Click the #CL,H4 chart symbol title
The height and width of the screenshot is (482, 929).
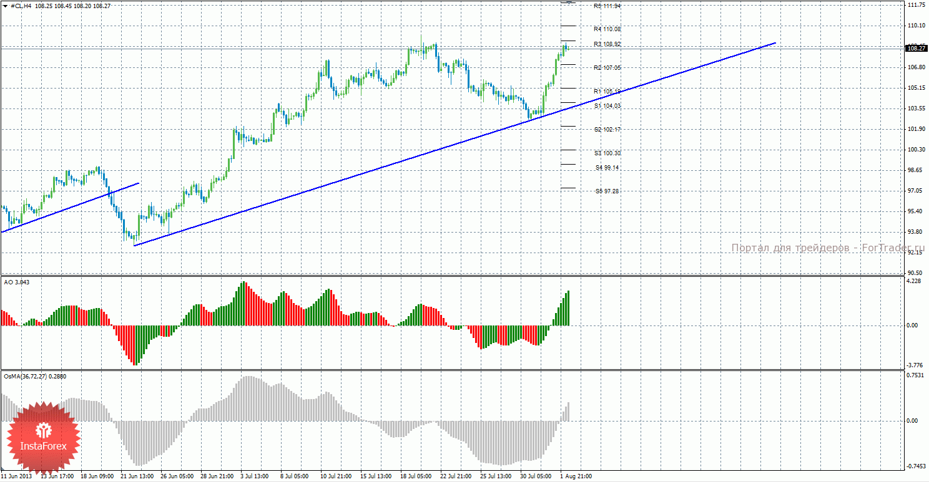pos(22,6)
